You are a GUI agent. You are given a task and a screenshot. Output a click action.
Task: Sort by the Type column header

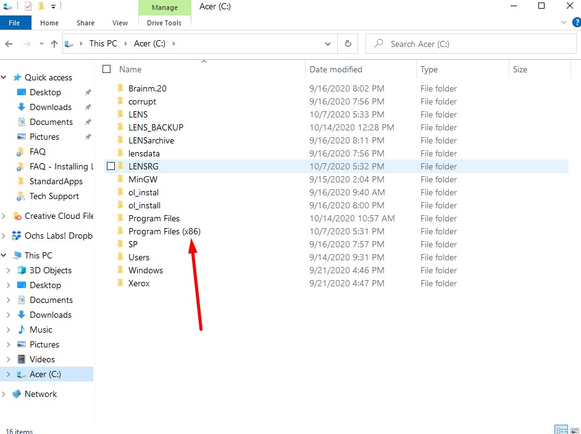(x=428, y=69)
